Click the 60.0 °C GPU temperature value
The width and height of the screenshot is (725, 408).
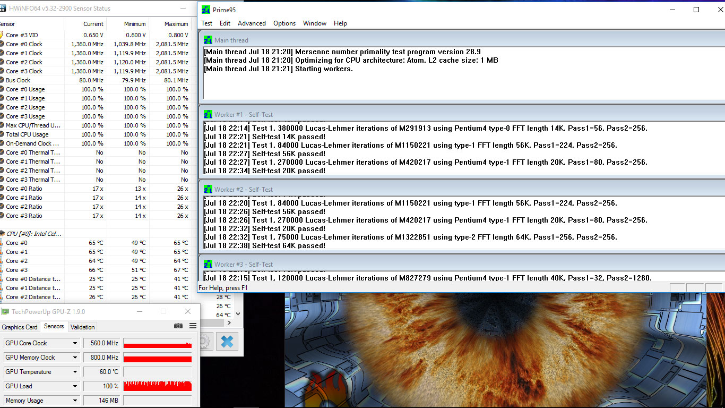101,372
